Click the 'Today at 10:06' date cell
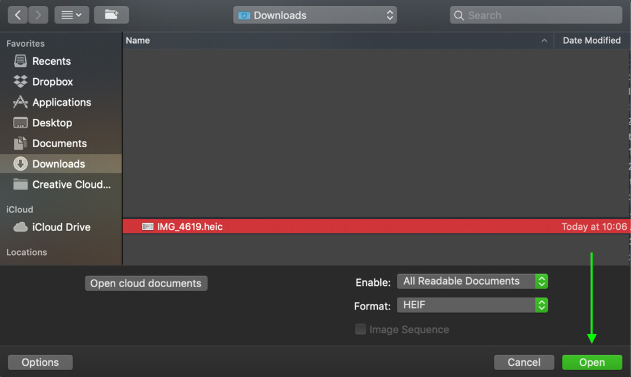The width and height of the screenshot is (631, 377). click(x=594, y=227)
